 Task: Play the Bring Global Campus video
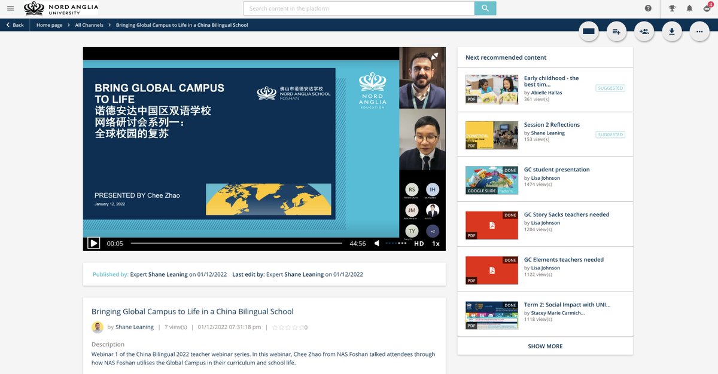[93, 243]
